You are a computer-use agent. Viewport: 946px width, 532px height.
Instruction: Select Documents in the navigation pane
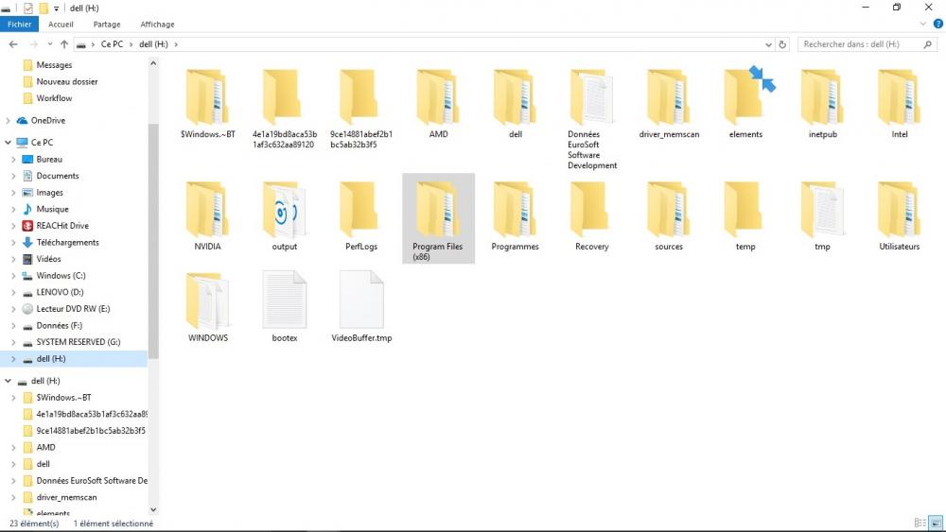[58, 176]
